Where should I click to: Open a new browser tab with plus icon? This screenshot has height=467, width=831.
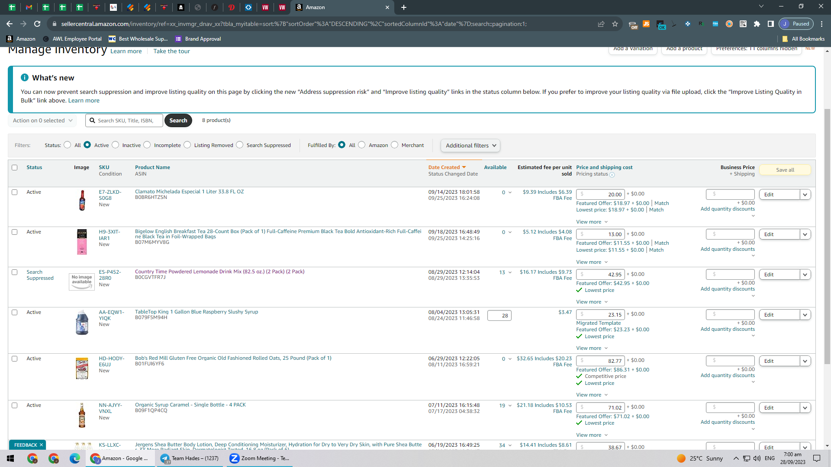click(404, 7)
